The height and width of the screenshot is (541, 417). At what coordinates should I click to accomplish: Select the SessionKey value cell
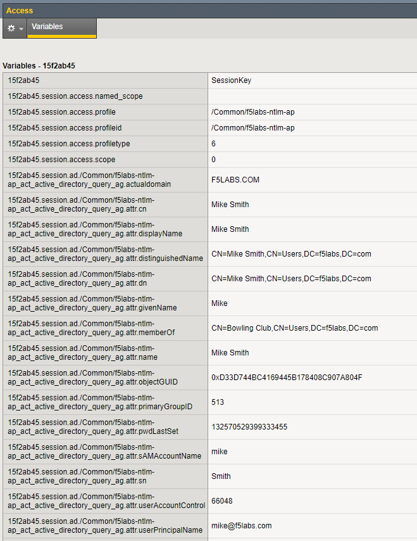tap(231, 80)
